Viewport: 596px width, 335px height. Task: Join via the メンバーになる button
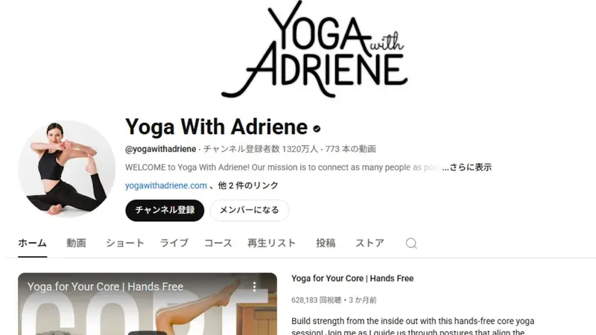click(250, 211)
